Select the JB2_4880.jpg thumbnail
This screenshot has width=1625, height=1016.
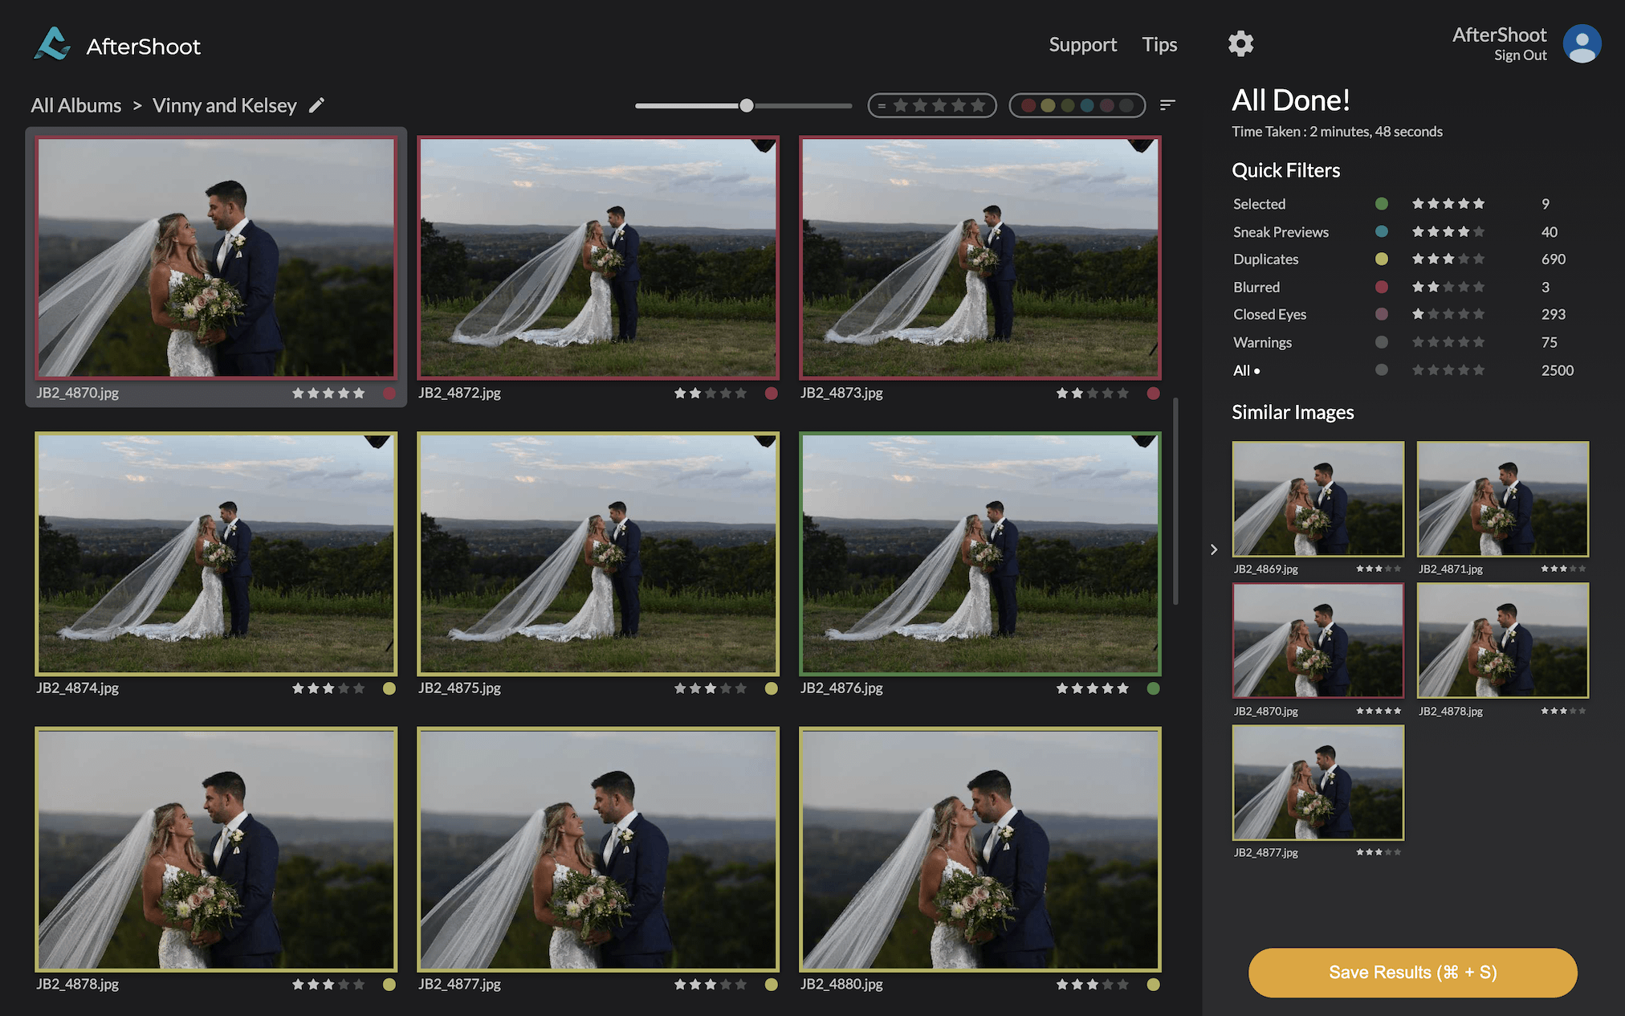980,849
